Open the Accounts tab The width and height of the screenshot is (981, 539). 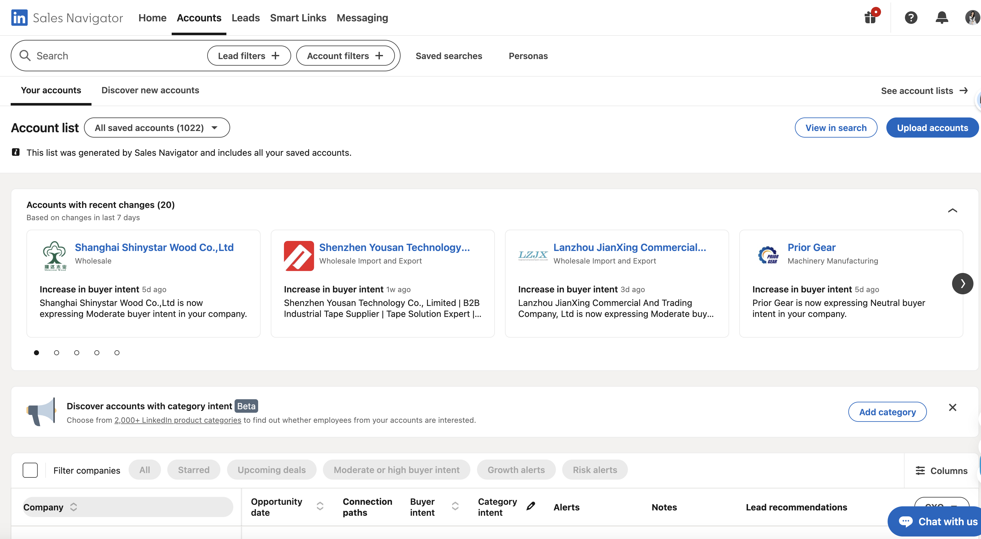pyautogui.click(x=199, y=18)
